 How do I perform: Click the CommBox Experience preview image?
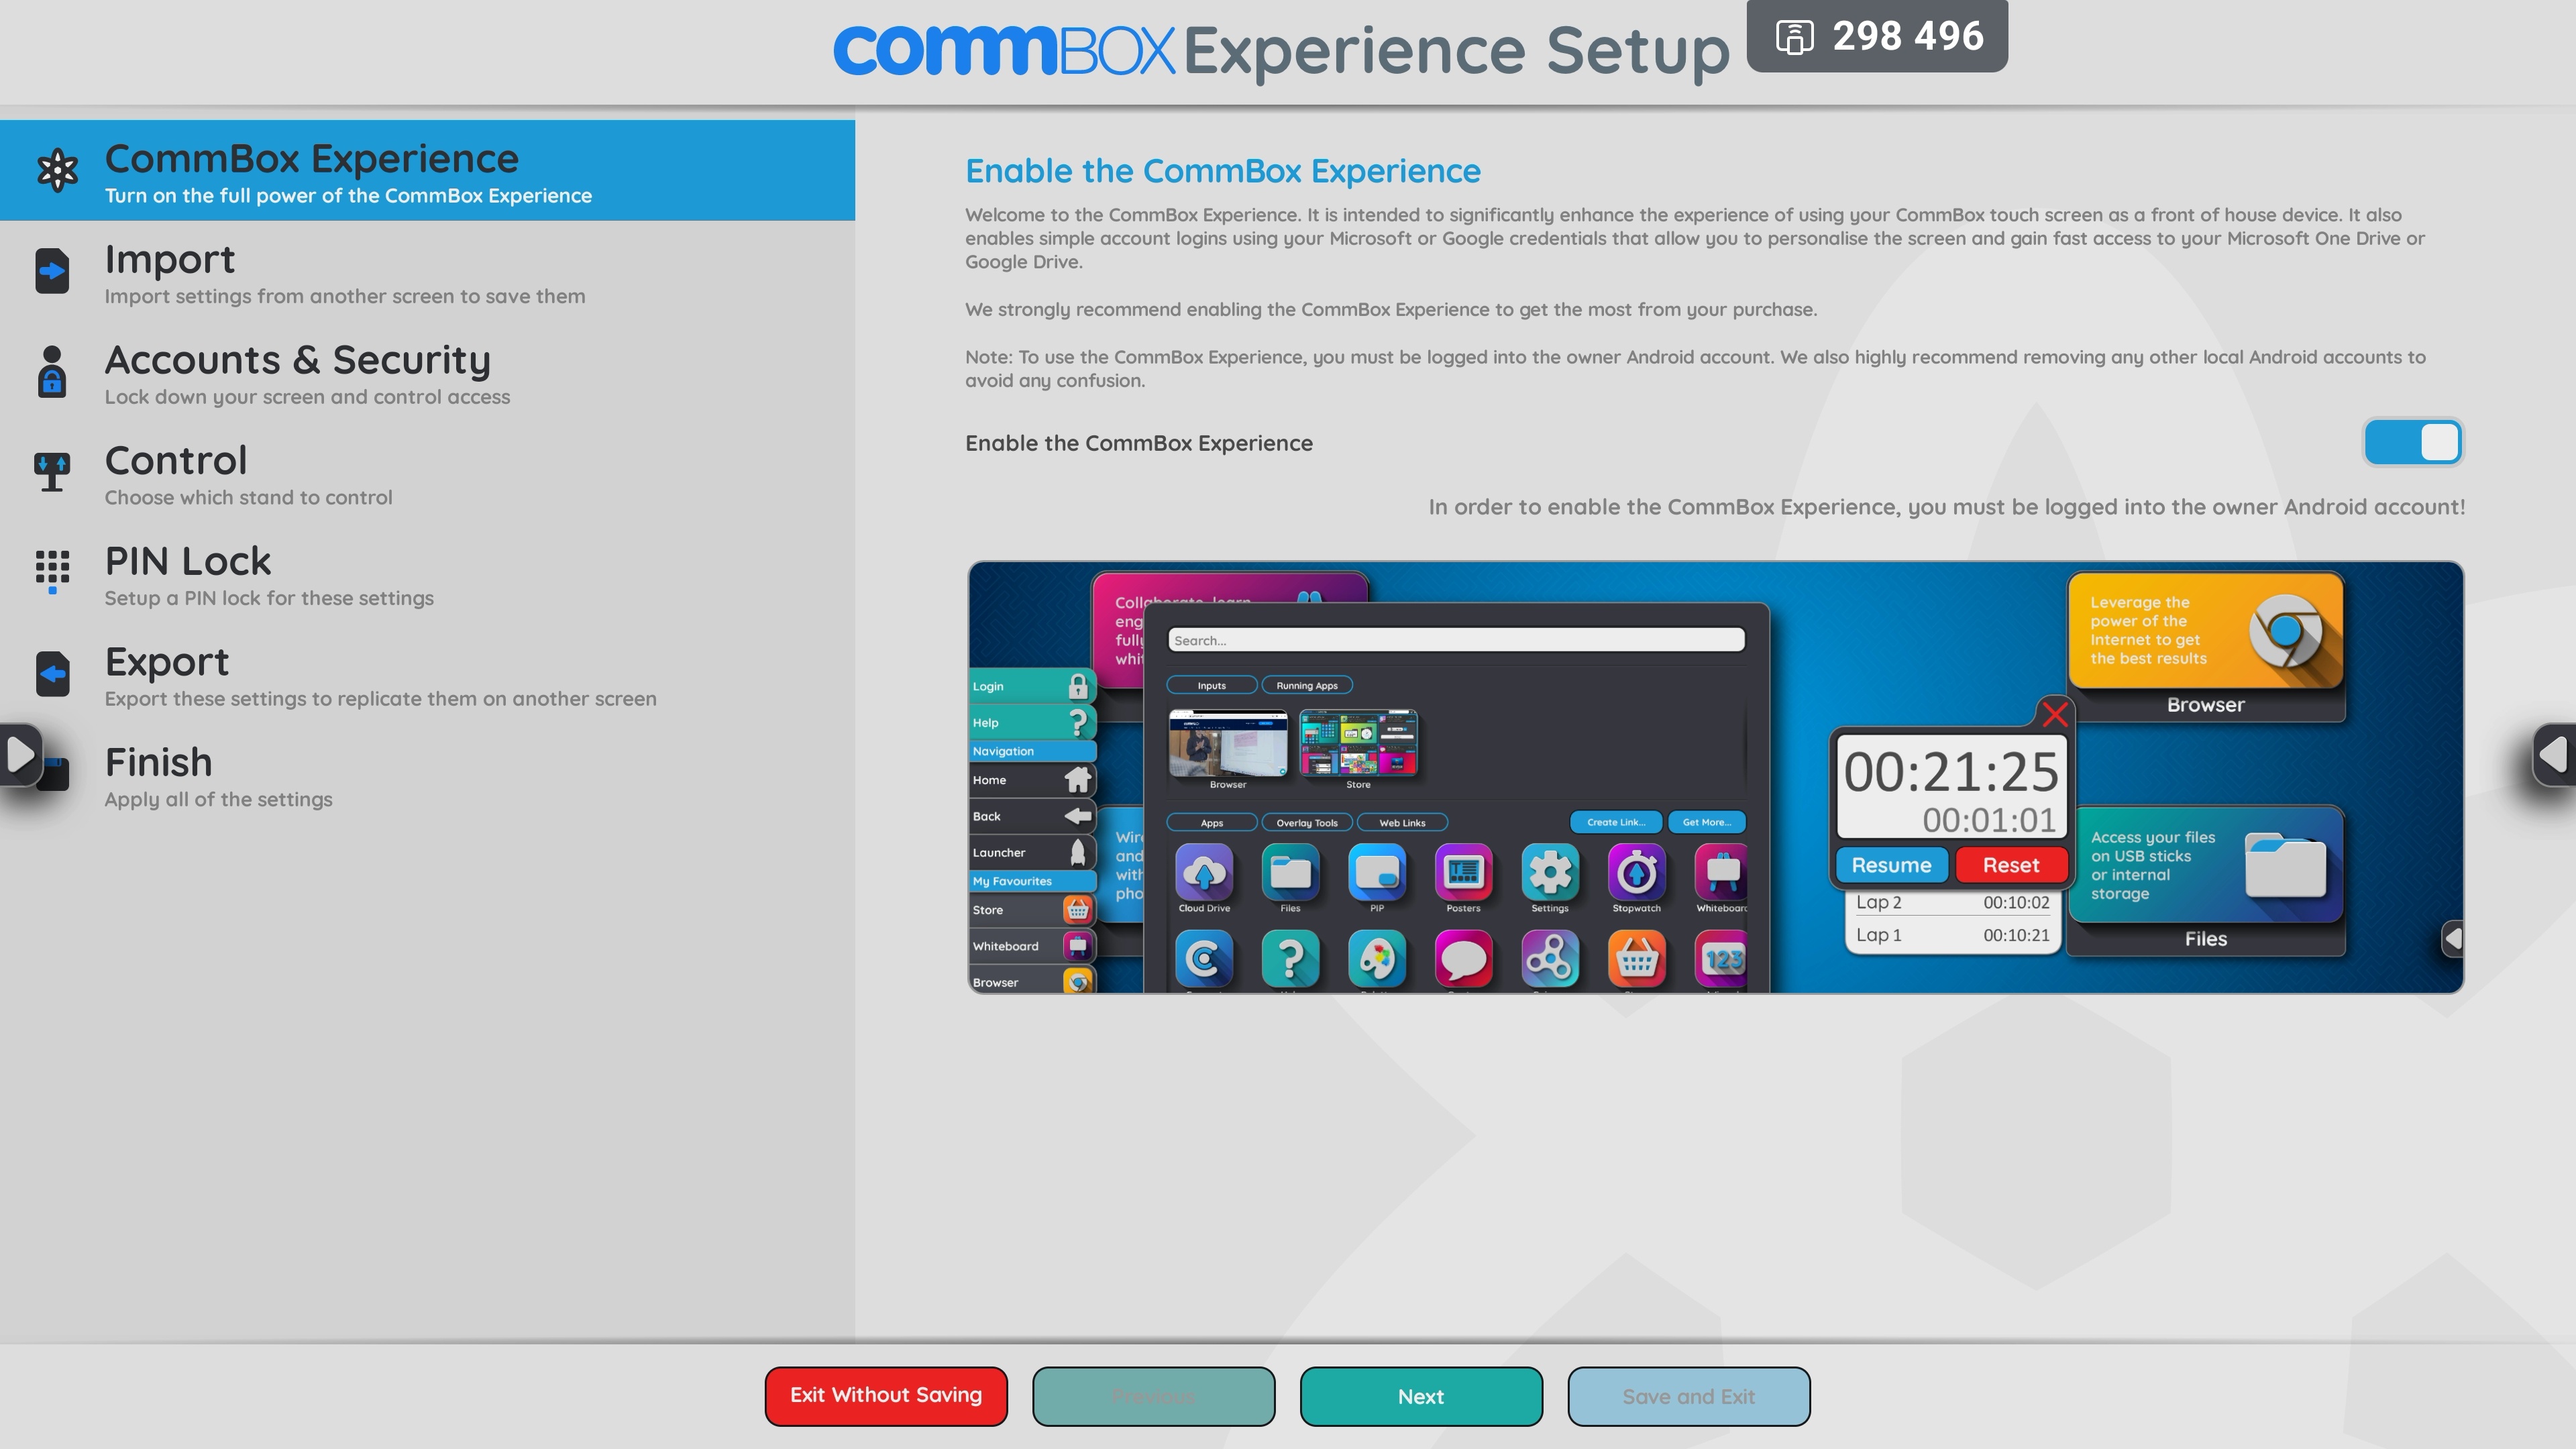(x=1715, y=777)
